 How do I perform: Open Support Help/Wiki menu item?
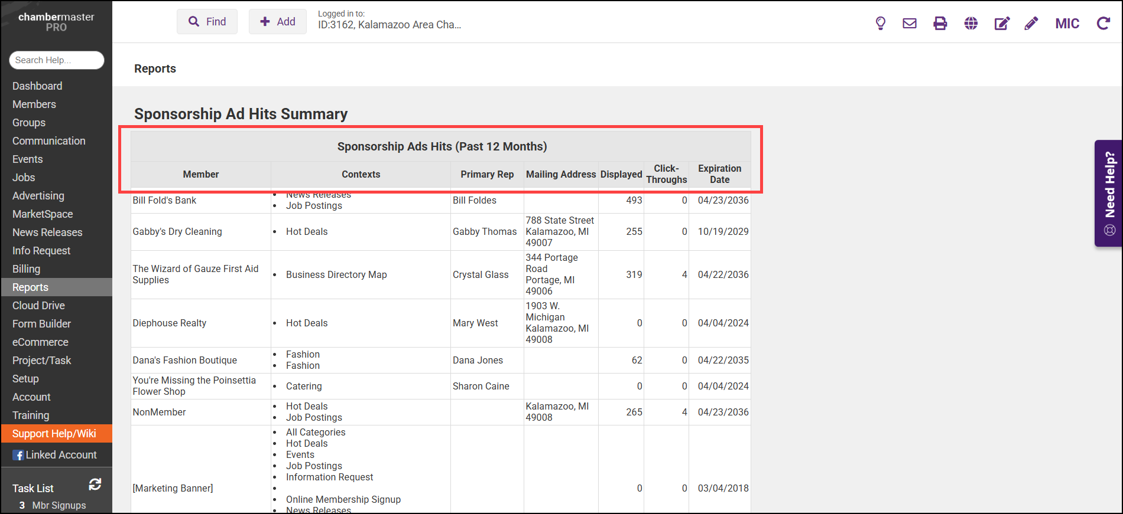click(54, 434)
